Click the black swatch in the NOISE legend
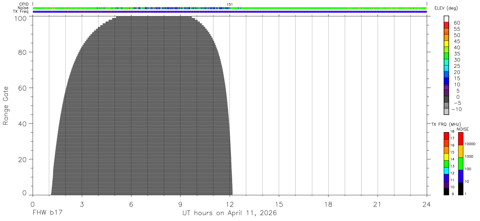The height and width of the screenshot is (221, 480). [x=460, y=189]
